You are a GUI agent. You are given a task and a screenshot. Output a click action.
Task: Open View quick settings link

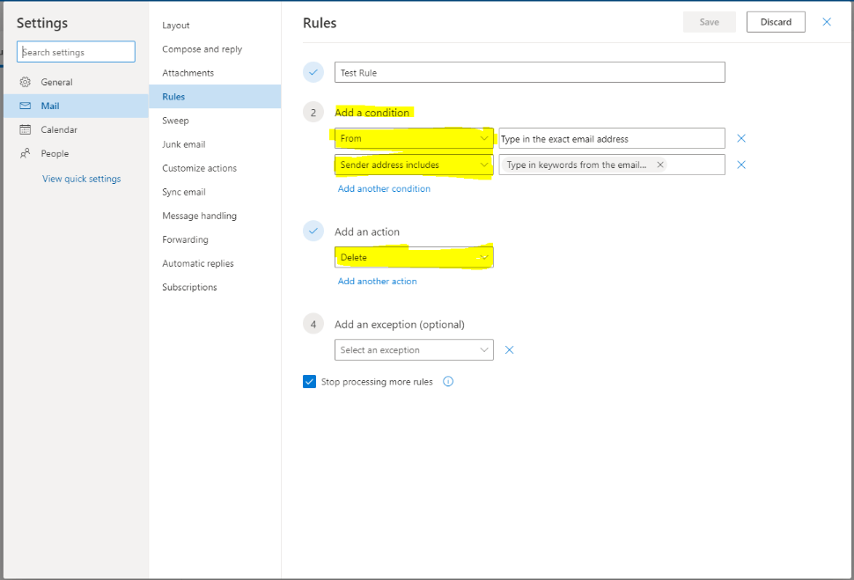pyautogui.click(x=82, y=179)
